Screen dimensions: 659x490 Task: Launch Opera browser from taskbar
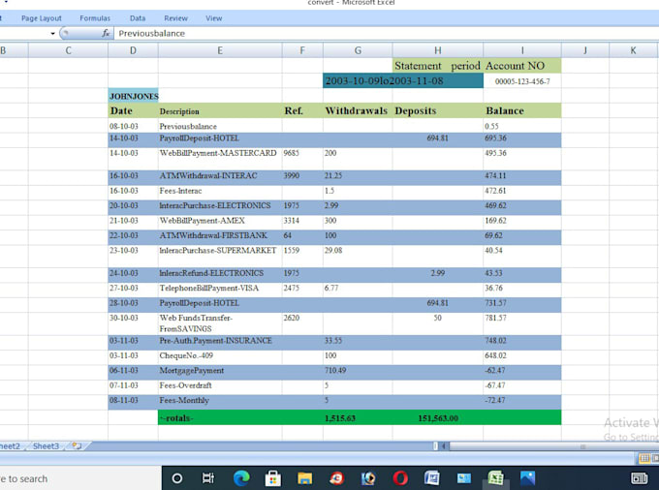(400, 478)
